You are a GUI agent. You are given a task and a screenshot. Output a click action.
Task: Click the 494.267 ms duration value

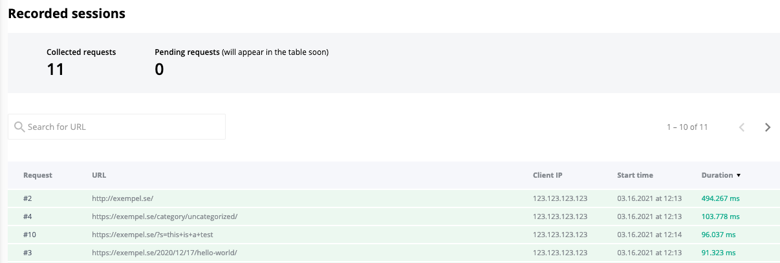(x=720, y=198)
